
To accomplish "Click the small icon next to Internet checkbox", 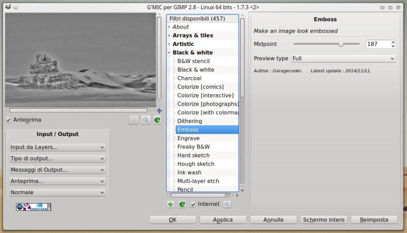I will coord(227,204).
